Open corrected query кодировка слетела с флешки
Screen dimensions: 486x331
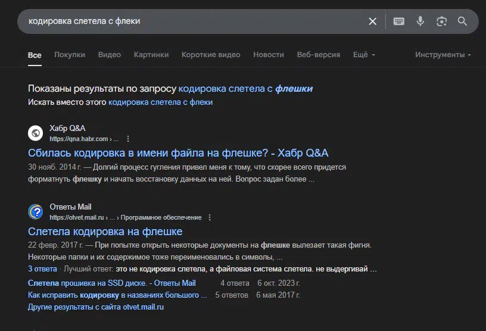pyautogui.click(x=245, y=89)
